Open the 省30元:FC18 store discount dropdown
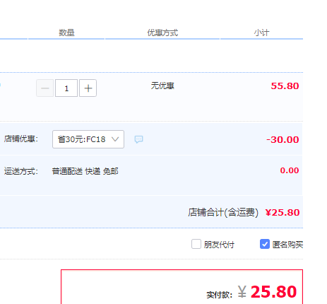 (x=88, y=139)
